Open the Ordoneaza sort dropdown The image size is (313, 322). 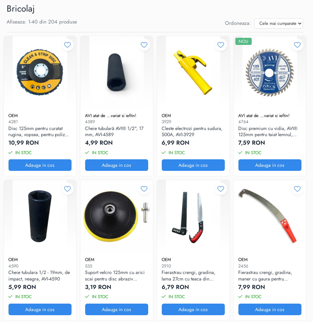click(279, 23)
